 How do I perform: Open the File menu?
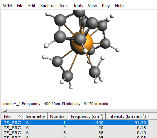click(x=20, y=6)
